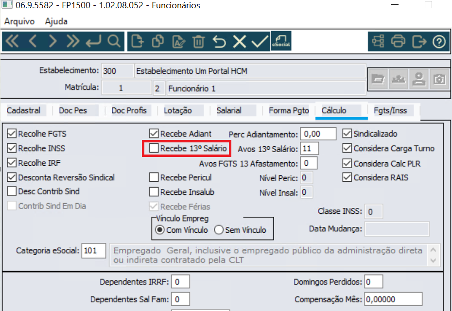Uncheck Sindicalizado
Viewport: 452px width, 311px height.
[x=347, y=134]
